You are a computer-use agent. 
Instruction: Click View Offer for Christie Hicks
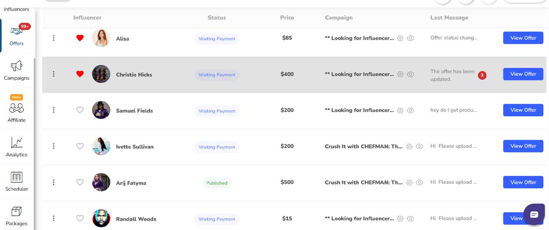(x=523, y=74)
